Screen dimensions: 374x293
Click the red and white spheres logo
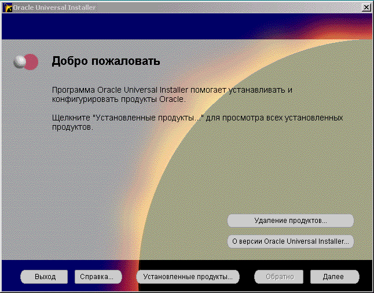pos(25,62)
